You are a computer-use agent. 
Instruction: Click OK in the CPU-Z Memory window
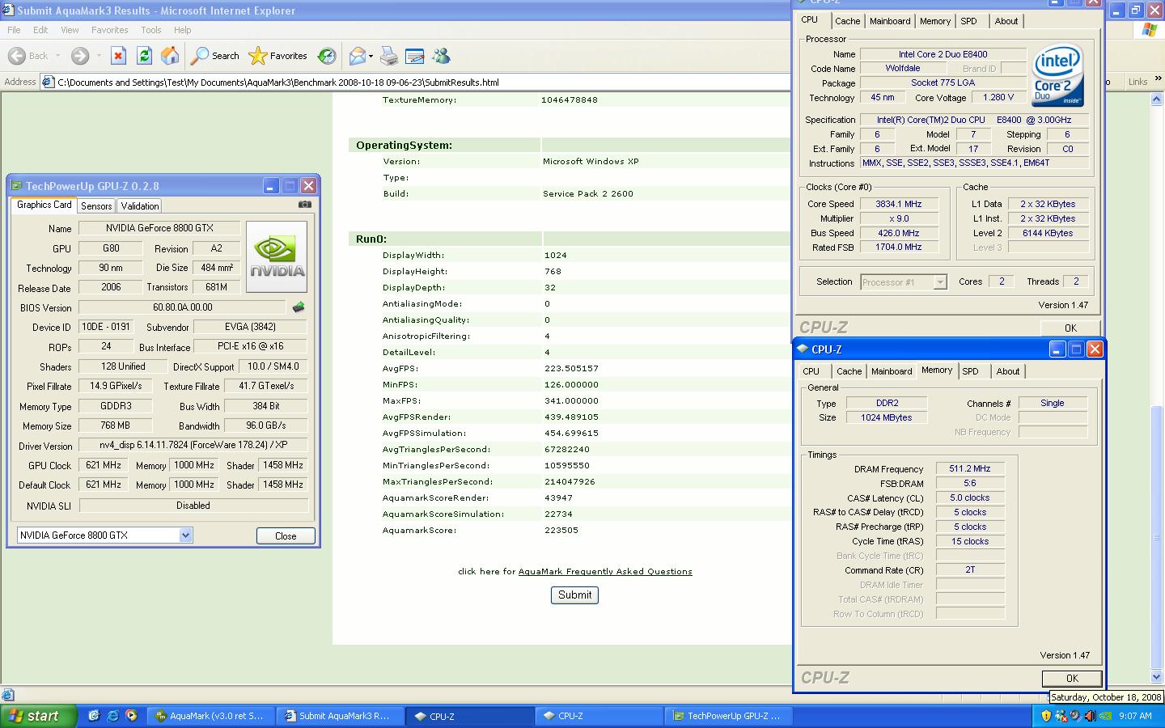(x=1071, y=678)
